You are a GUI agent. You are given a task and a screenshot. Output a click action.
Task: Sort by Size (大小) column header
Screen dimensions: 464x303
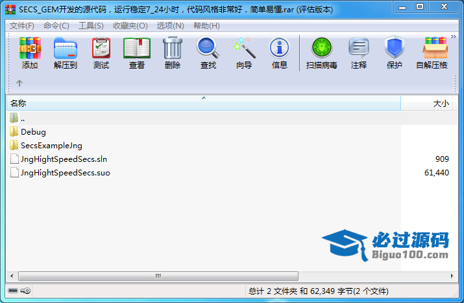(426, 104)
